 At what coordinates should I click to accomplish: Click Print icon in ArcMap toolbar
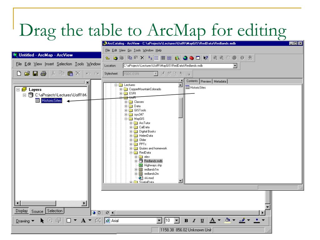(43, 73)
